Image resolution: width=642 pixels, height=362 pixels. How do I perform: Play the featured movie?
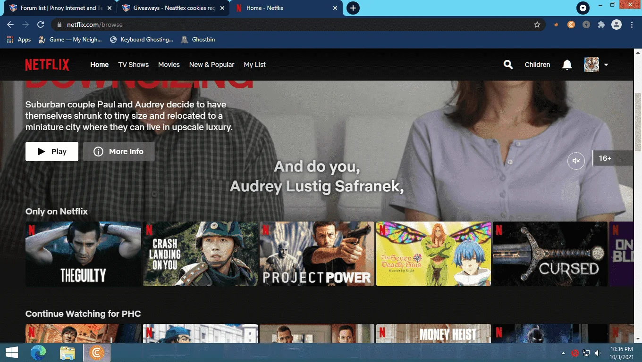pos(52,151)
